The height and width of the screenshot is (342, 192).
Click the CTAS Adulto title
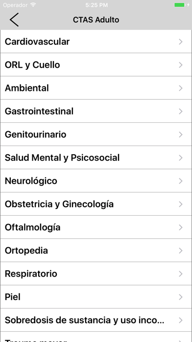tap(96, 20)
